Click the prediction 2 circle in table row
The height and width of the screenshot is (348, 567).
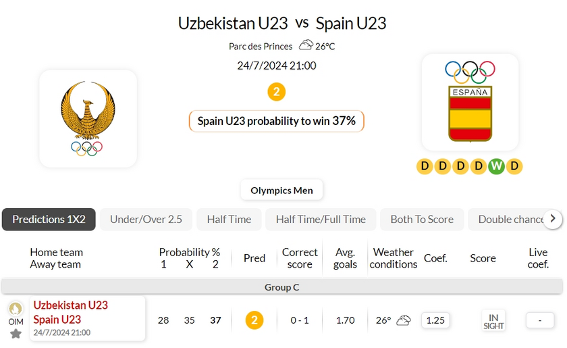click(254, 320)
